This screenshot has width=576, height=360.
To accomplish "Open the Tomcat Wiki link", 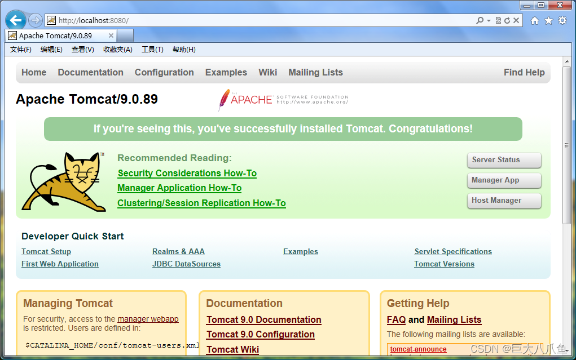I will [x=232, y=349].
